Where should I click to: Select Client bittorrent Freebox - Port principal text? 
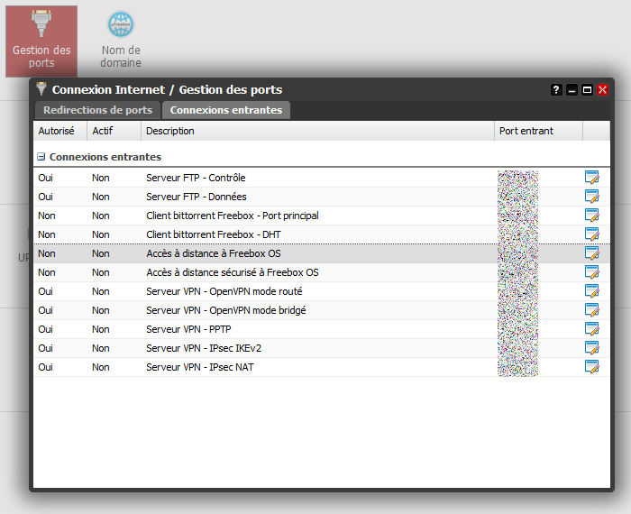(x=233, y=216)
